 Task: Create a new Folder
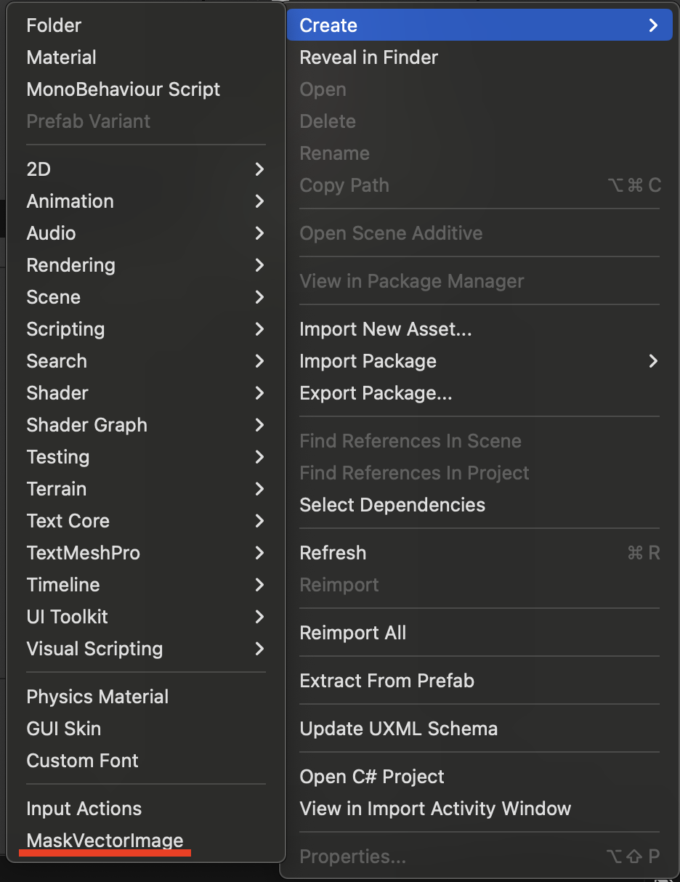pos(54,25)
